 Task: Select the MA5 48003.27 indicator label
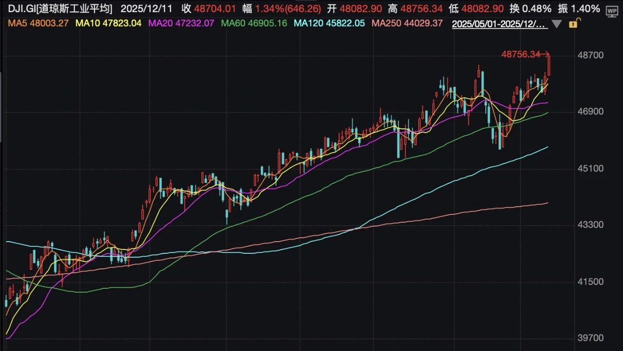pos(37,23)
